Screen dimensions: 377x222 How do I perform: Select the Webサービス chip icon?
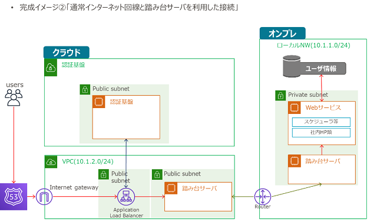tap(295, 107)
